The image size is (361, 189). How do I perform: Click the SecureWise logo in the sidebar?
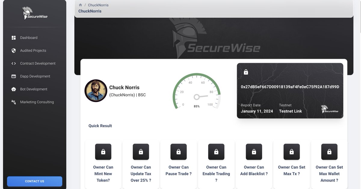coord(35,13)
